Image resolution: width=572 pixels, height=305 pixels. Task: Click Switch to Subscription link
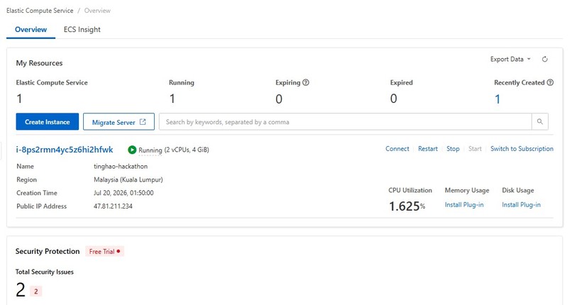coord(522,149)
